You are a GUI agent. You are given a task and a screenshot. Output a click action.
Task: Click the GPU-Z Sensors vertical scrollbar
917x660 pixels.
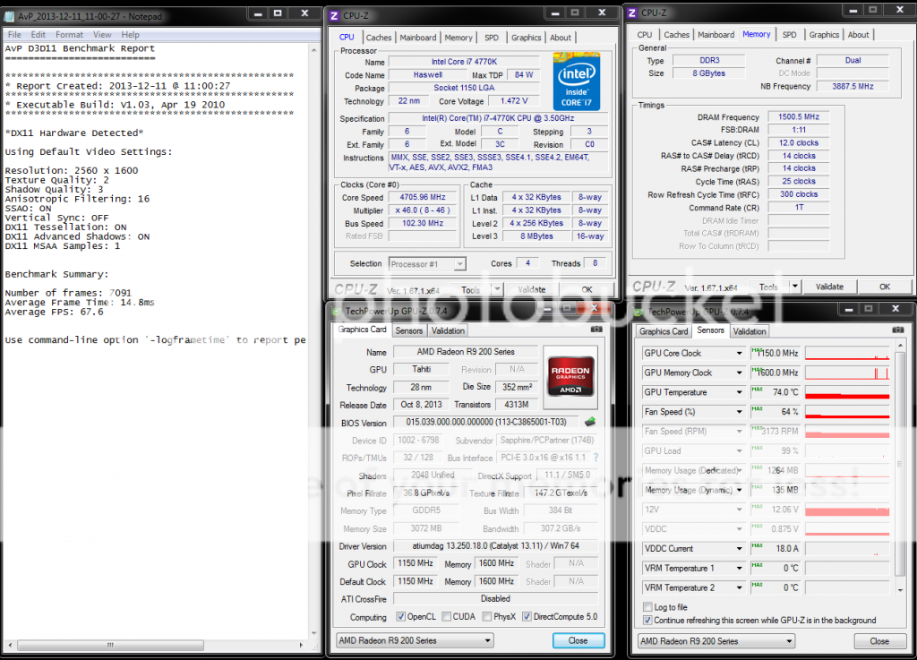click(900, 466)
